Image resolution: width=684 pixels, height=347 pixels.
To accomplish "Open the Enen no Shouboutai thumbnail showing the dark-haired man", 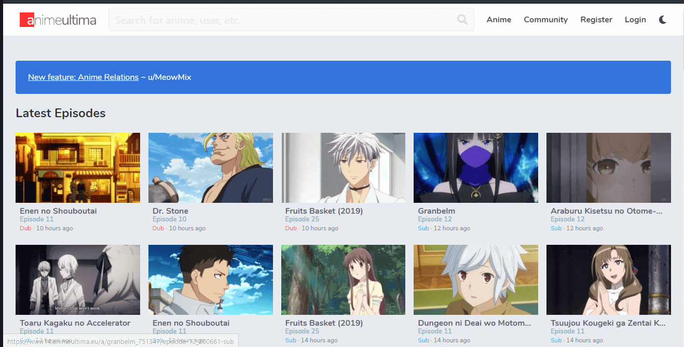I will pos(211,280).
